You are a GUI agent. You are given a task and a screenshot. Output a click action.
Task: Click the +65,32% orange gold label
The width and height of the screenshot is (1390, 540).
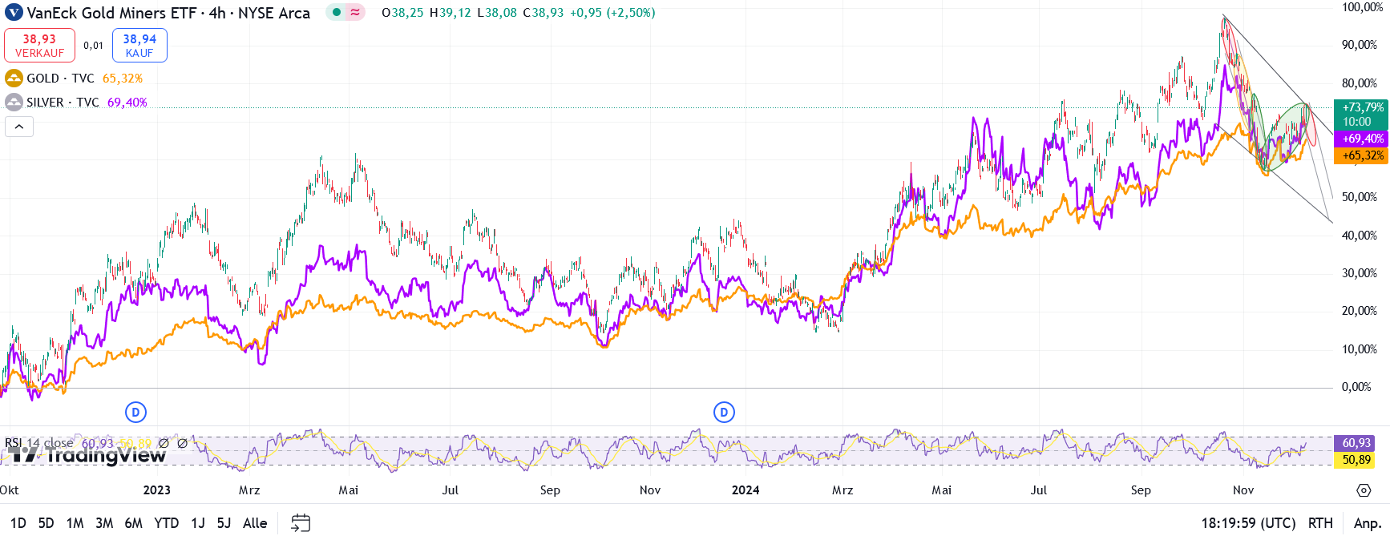tap(1360, 155)
